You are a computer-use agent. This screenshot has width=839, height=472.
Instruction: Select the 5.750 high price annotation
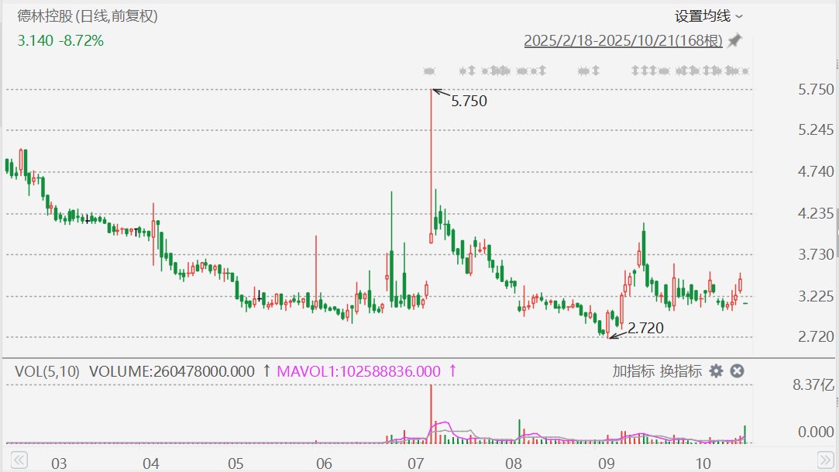pyautogui.click(x=469, y=101)
